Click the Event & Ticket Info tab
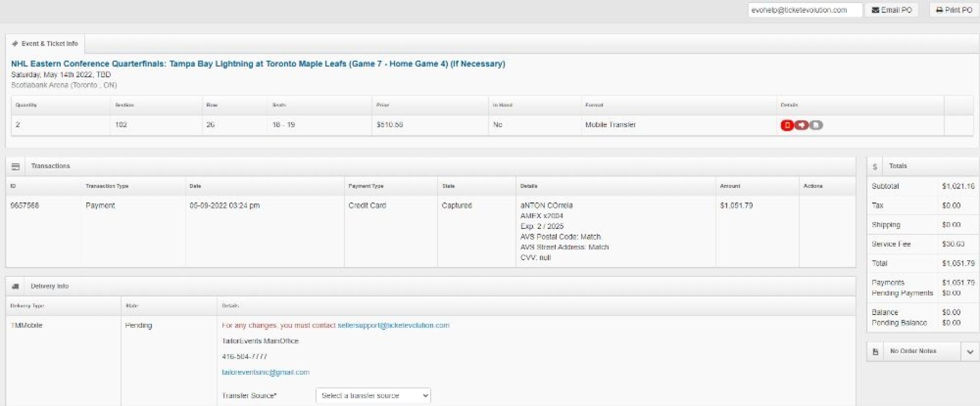Viewport: 980px width, 406px height. [45, 44]
